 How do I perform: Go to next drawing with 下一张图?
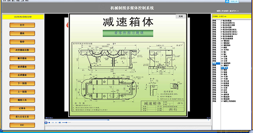pos(22,83)
